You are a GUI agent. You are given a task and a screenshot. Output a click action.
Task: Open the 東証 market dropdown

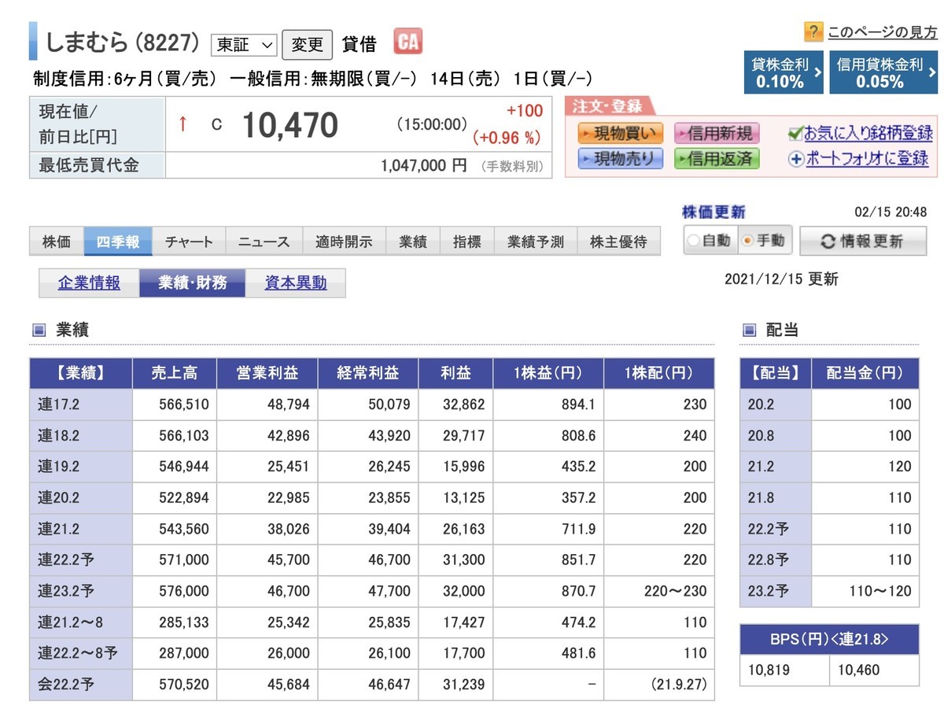(x=244, y=45)
